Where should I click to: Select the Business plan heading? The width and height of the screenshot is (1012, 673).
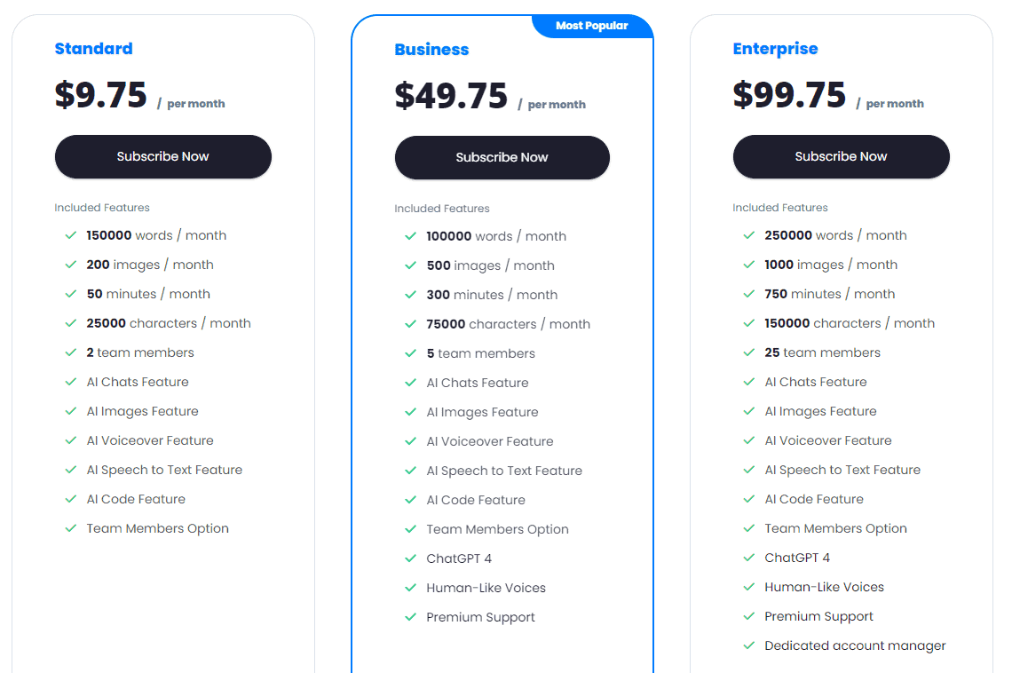click(431, 50)
